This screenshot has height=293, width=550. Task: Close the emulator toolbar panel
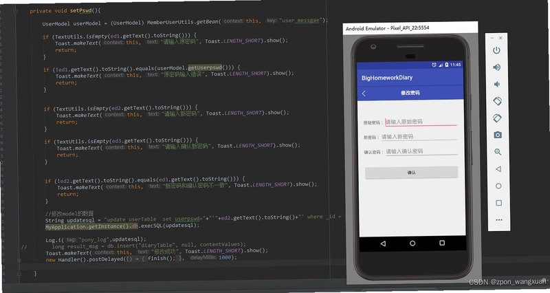click(x=500, y=38)
